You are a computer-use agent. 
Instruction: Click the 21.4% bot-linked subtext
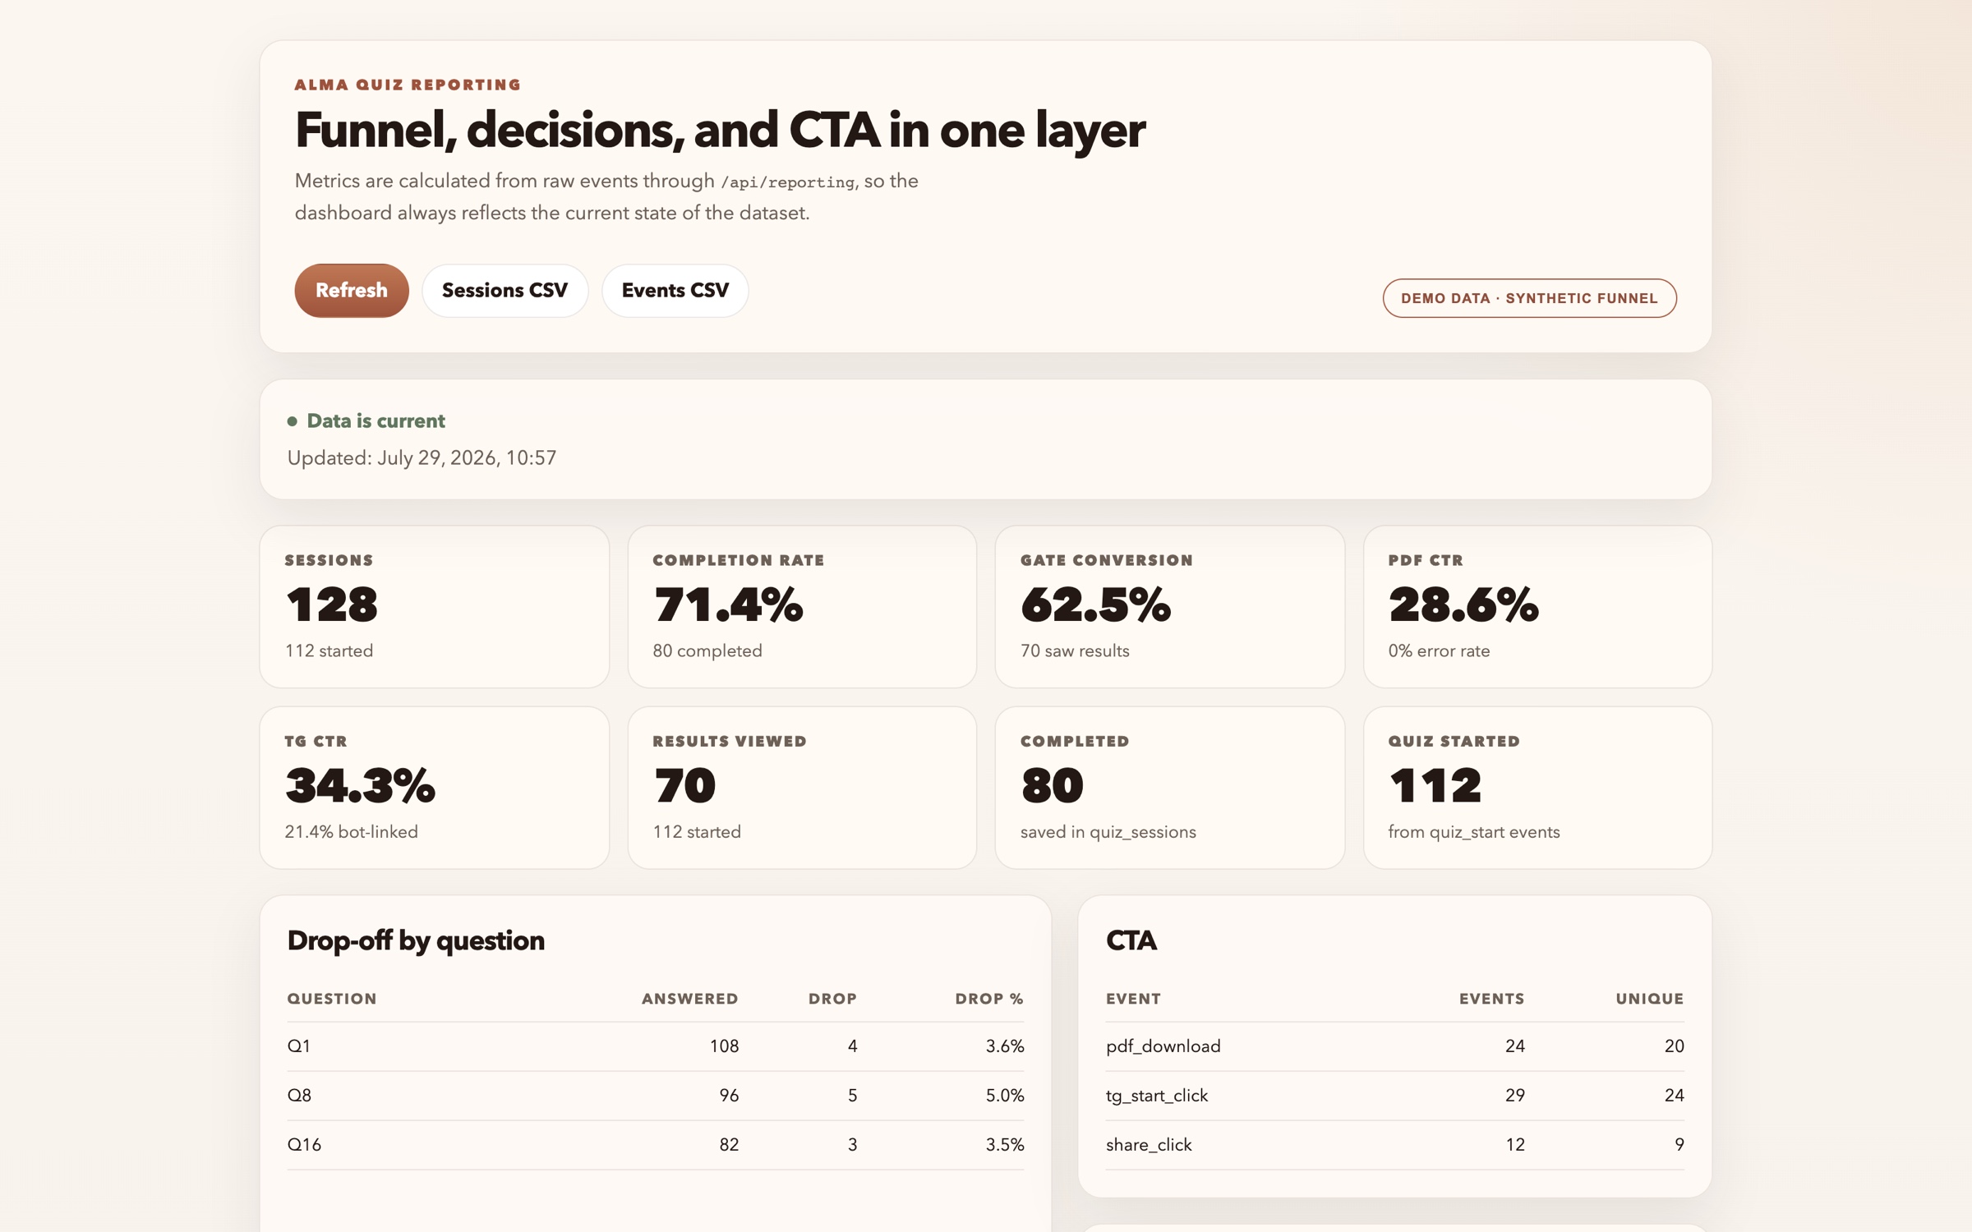pyautogui.click(x=352, y=832)
